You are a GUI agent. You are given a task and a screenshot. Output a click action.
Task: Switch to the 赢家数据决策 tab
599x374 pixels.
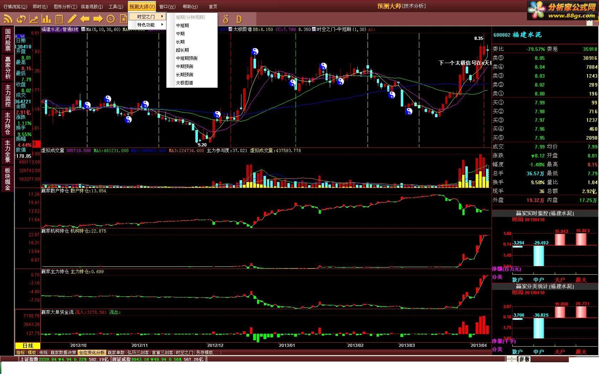coord(63,352)
